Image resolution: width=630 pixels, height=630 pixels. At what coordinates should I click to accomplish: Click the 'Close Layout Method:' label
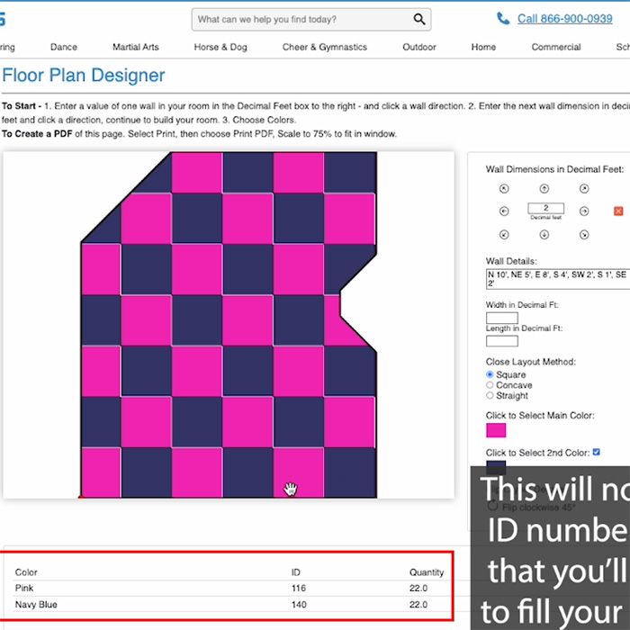(x=530, y=362)
